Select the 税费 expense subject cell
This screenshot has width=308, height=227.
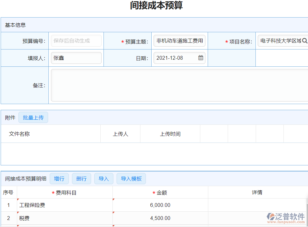65,218
